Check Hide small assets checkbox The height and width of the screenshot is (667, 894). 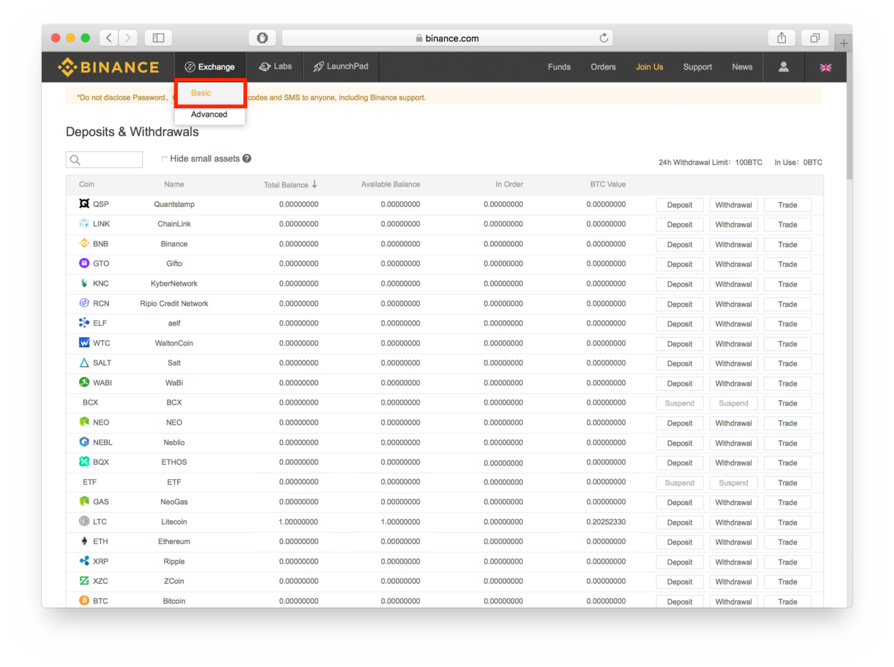[x=165, y=159]
